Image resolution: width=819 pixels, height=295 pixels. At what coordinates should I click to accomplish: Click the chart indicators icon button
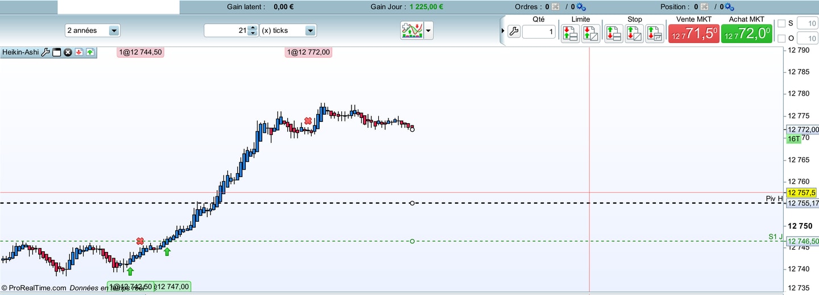click(411, 30)
